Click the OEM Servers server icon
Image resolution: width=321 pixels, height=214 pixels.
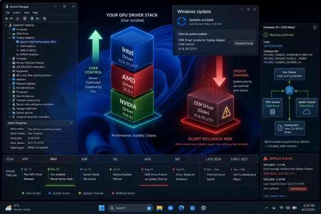click(273, 112)
